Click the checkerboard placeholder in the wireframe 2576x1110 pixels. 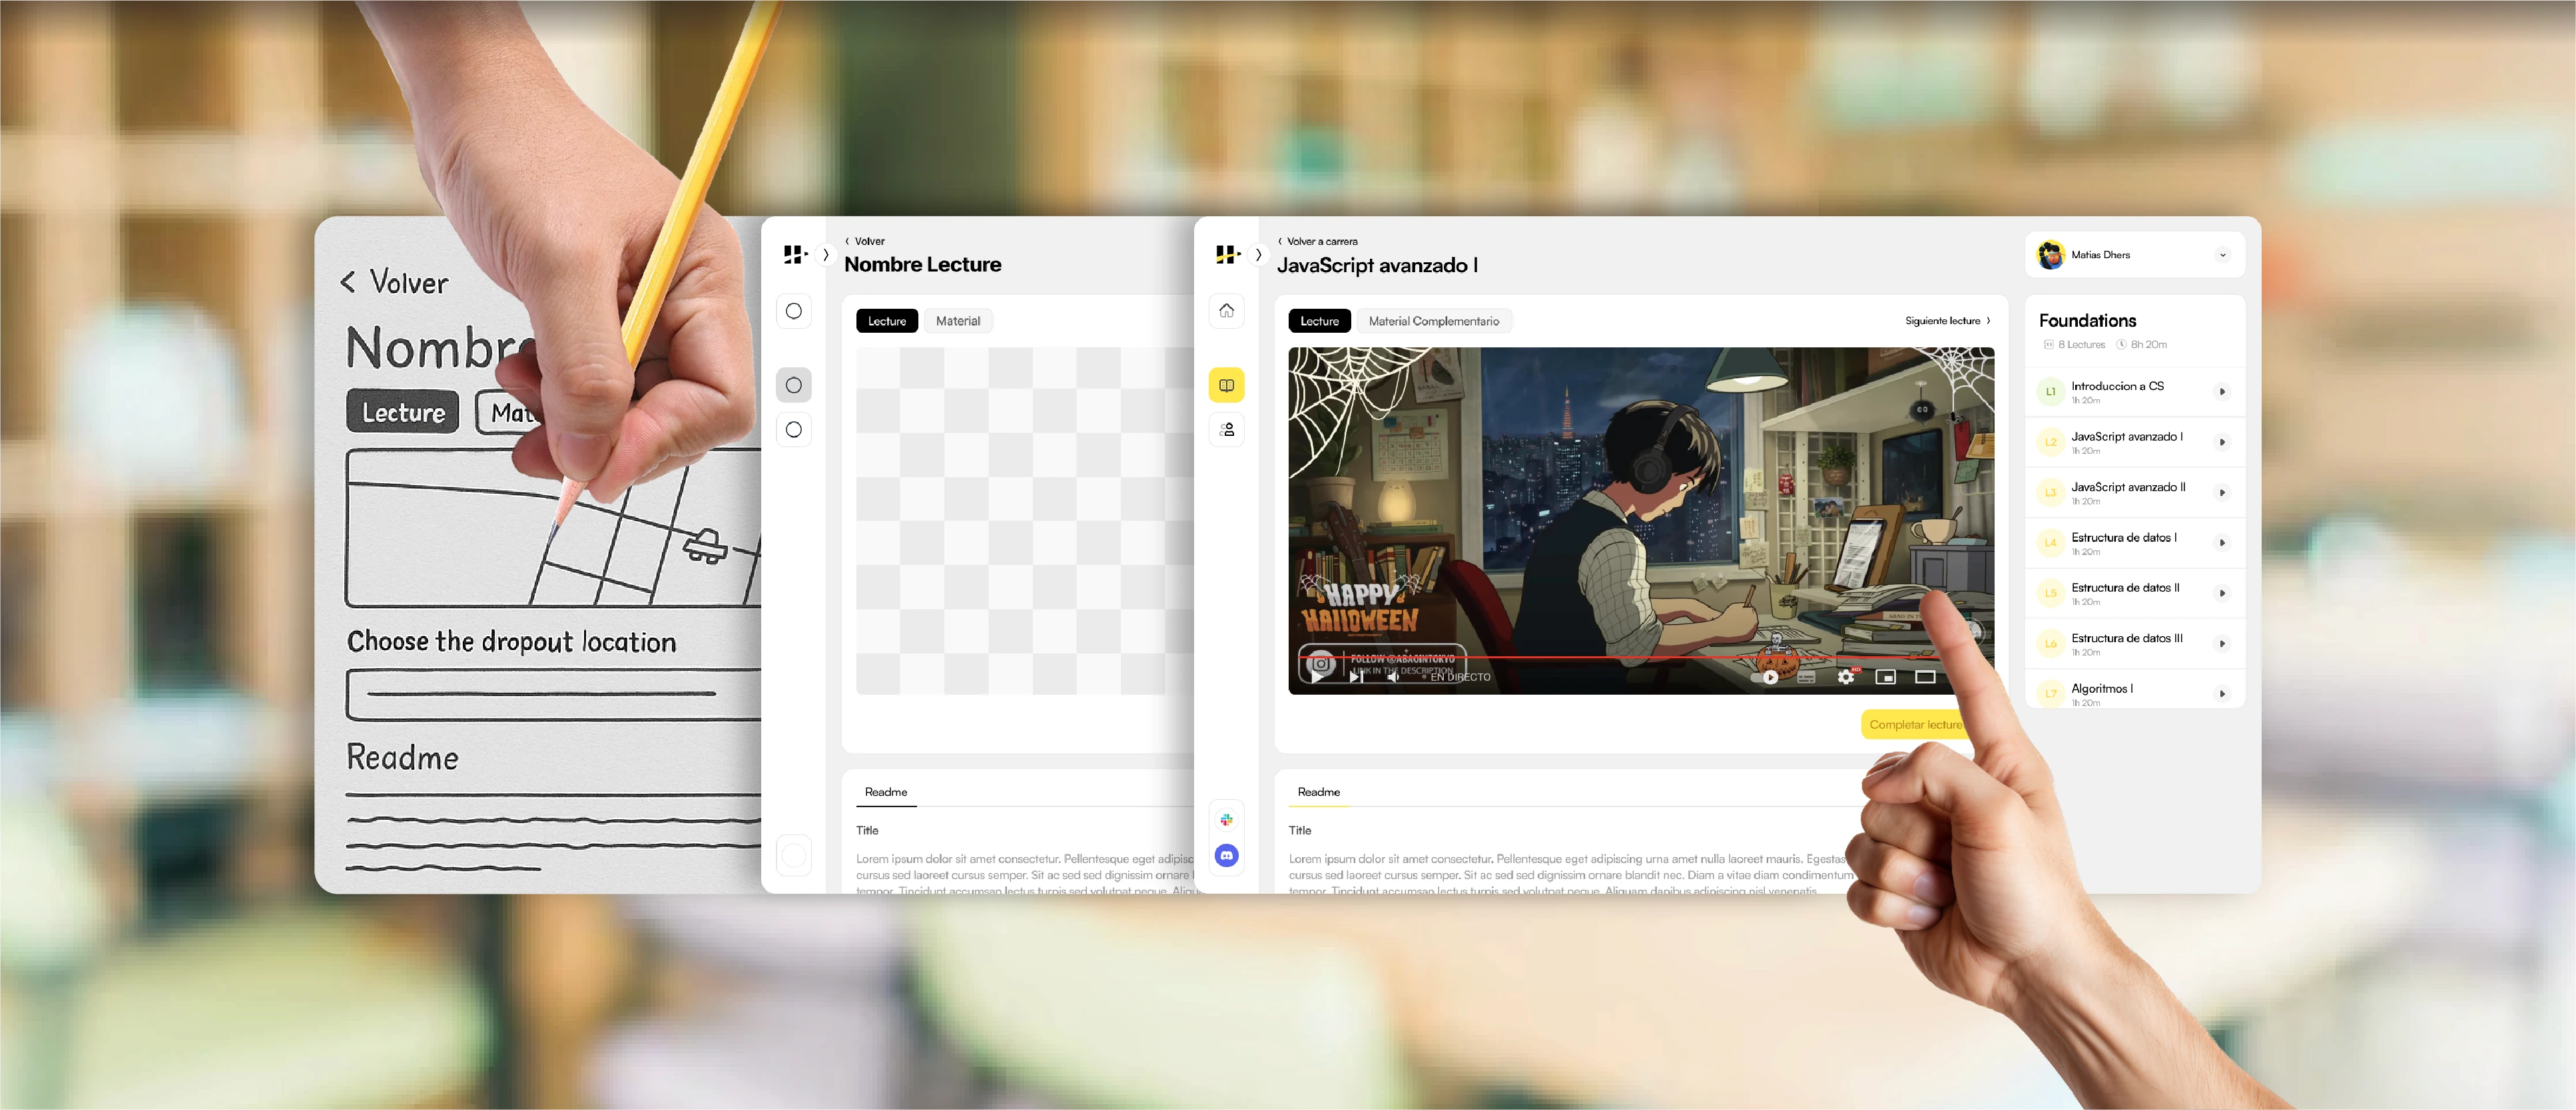coord(1025,520)
